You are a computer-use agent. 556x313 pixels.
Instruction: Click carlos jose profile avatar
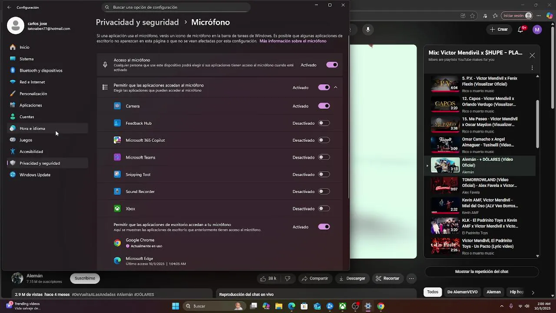[16, 26]
